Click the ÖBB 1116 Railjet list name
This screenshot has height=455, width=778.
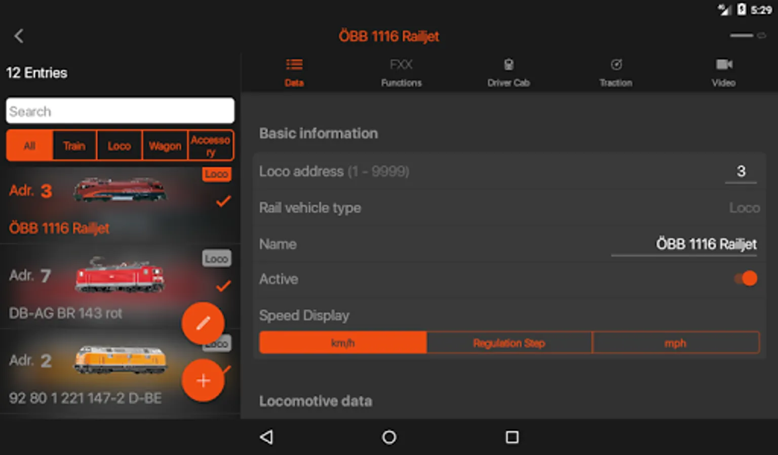pyautogui.click(x=59, y=229)
